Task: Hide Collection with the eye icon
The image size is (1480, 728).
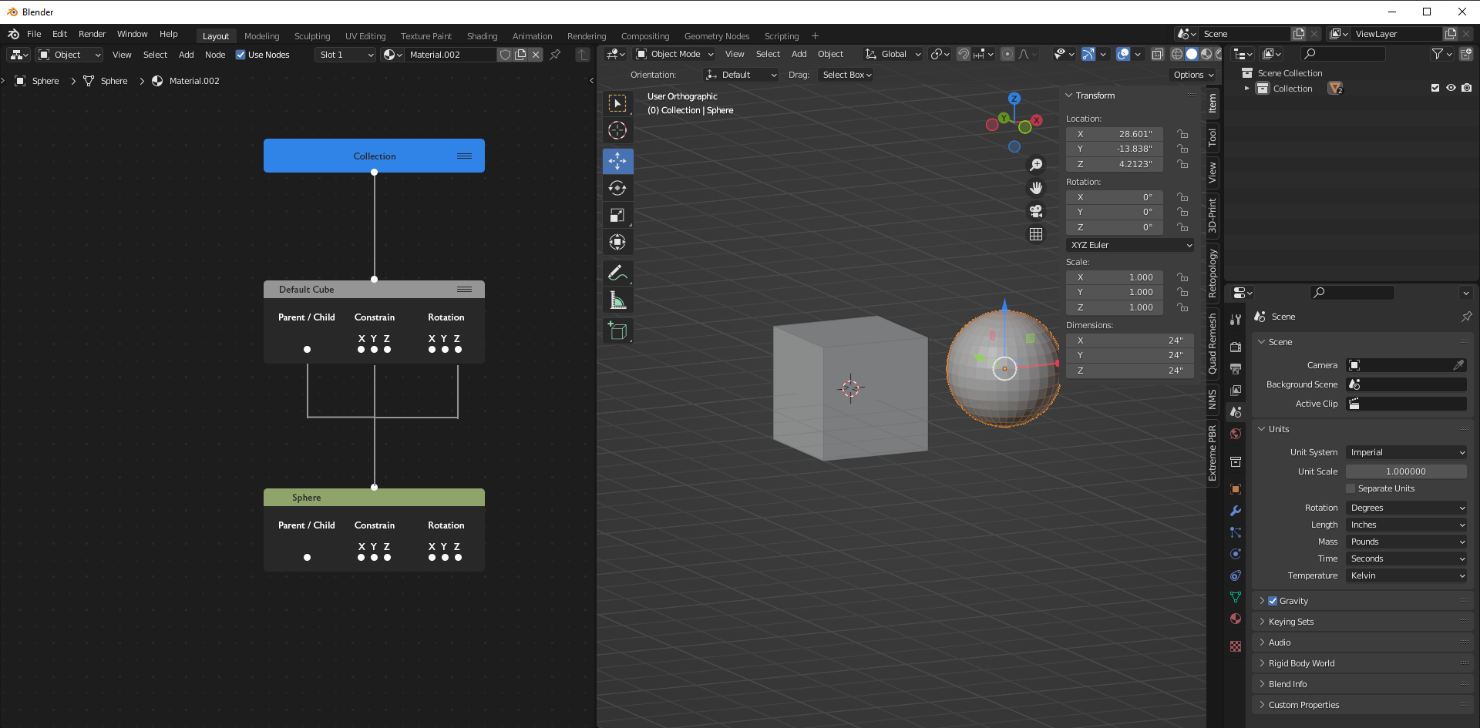Action: pos(1451,89)
